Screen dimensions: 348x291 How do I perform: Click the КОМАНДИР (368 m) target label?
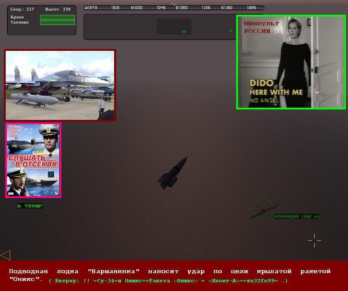click(x=297, y=216)
